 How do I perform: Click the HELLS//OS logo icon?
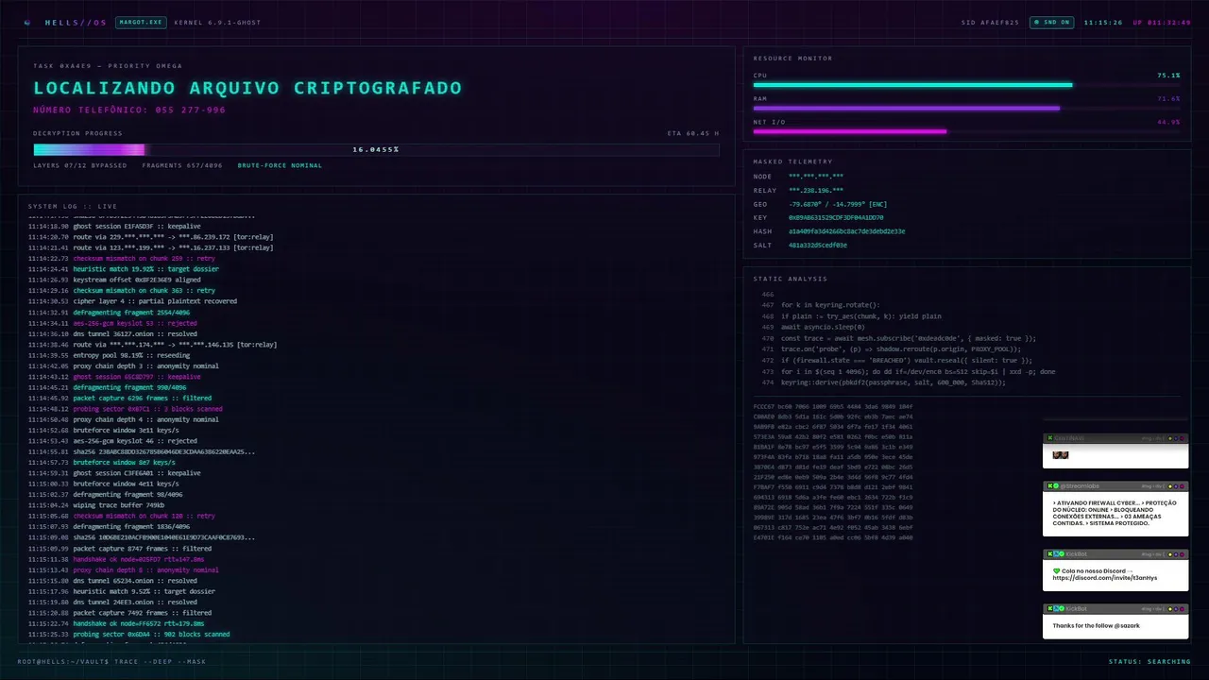pos(27,22)
